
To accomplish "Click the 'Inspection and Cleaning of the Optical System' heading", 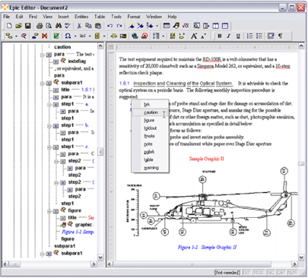I will [183, 84].
